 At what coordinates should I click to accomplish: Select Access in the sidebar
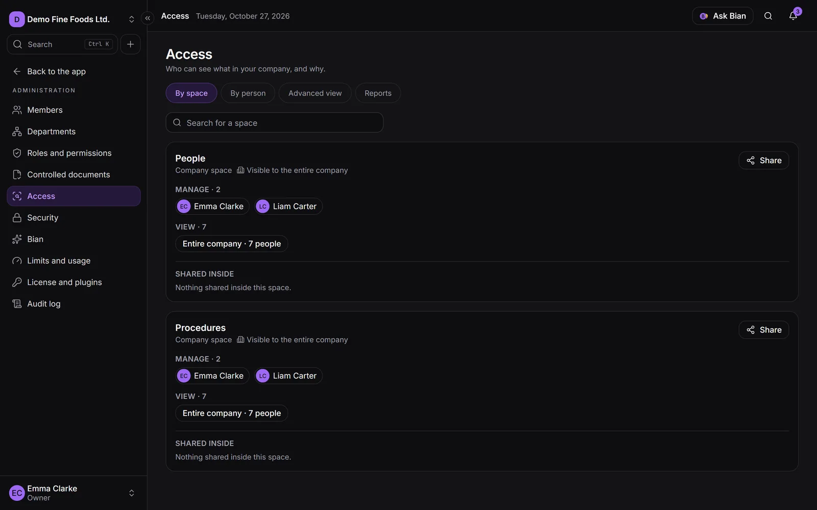pyautogui.click(x=74, y=196)
